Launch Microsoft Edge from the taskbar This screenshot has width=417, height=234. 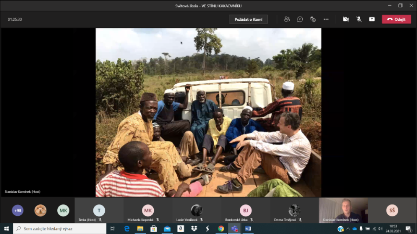point(127,229)
